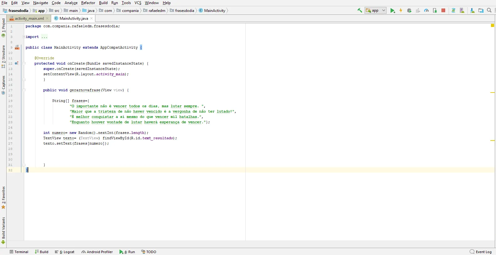Click fold end marker at line 31
This screenshot has width=496, height=255.
coord(24,165)
